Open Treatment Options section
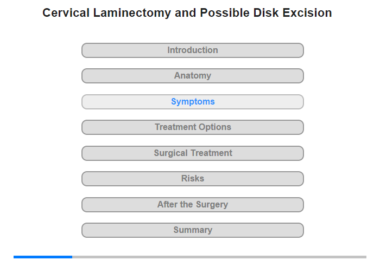This screenshot has width=380, height=260. [x=192, y=127]
